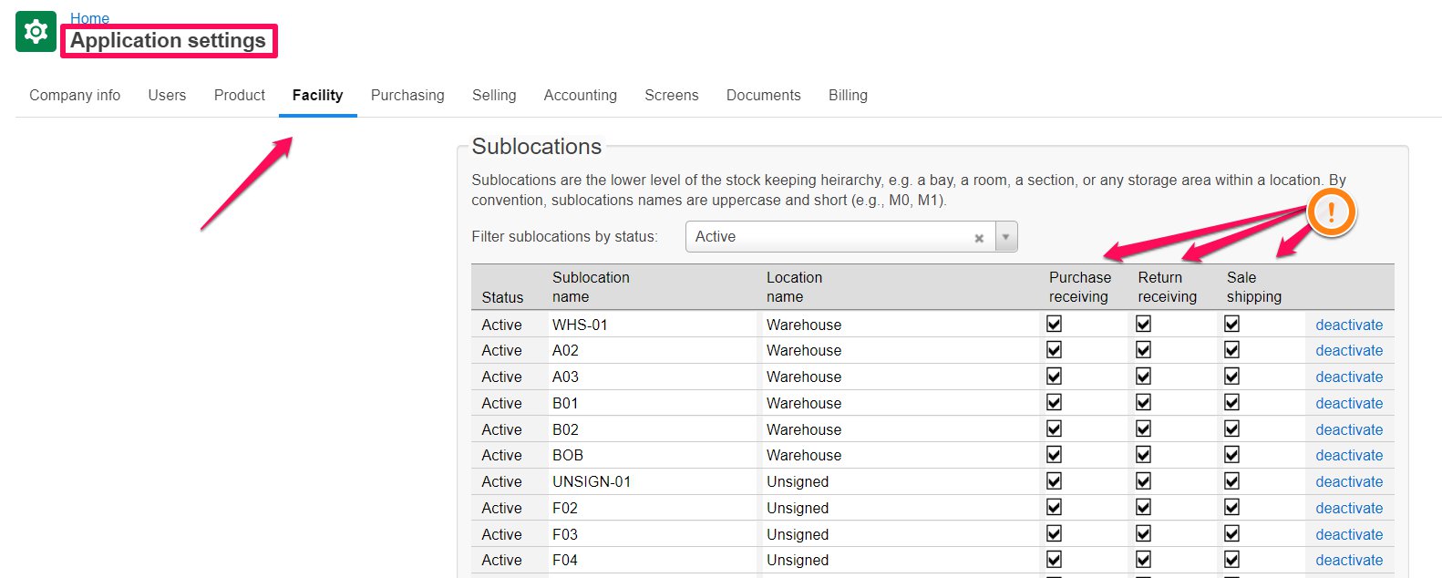Deactivate sublocation B01
This screenshot has width=1442, height=578.
coord(1349,403)
